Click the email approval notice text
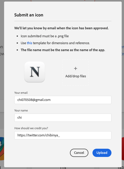 (61, 28)
